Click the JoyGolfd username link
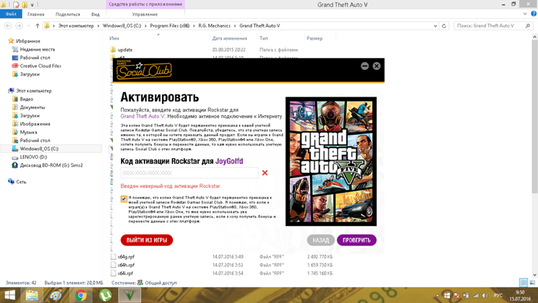Screen dimensions: 538x303 (229, 161)
